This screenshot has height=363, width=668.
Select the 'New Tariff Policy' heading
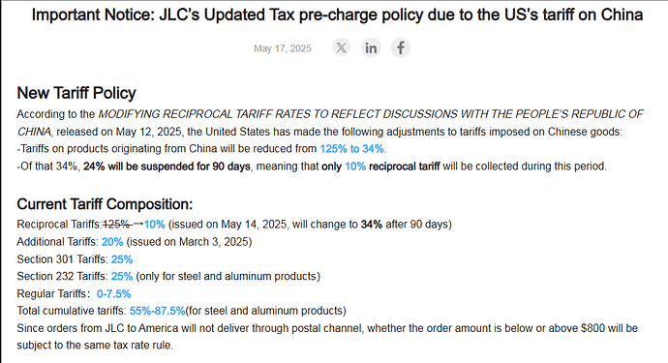(x=76, y=93)
